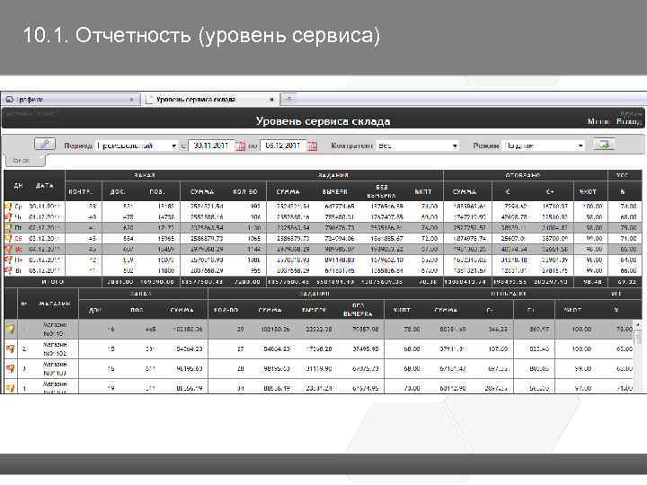
Task: Click the ДН column header
Action: [x=18, y=186]
